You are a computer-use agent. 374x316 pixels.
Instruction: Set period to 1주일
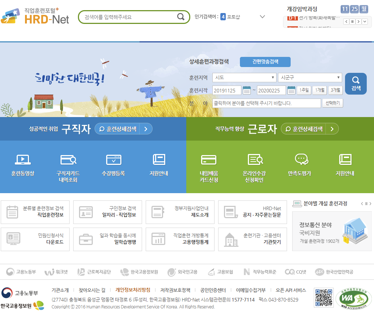click(x=304, y=90)
